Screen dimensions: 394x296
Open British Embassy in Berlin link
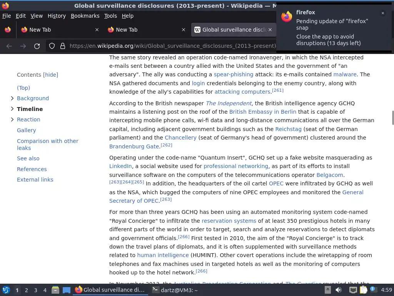point(262,112)
